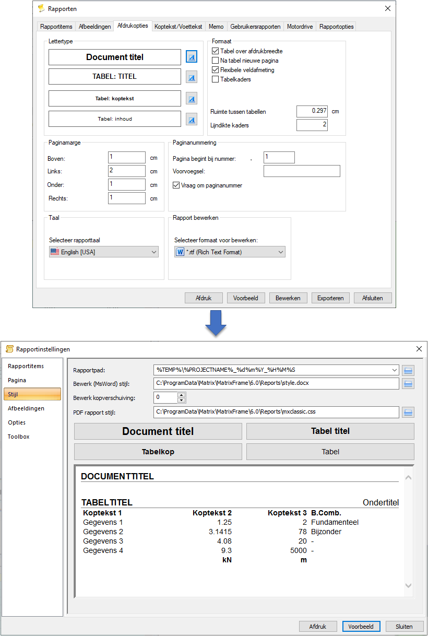Adjust Tabel: inhoud font style
The height and width of the screenshot is (636, 428).
pyautogui.click(x=192, y=119)
